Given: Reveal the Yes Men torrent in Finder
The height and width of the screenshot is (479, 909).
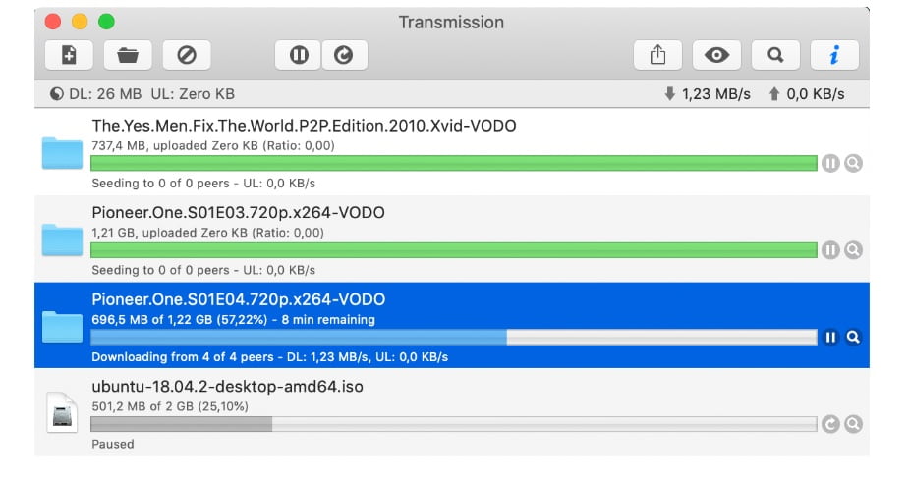Looking at the screenshot, I should (853, 164).
